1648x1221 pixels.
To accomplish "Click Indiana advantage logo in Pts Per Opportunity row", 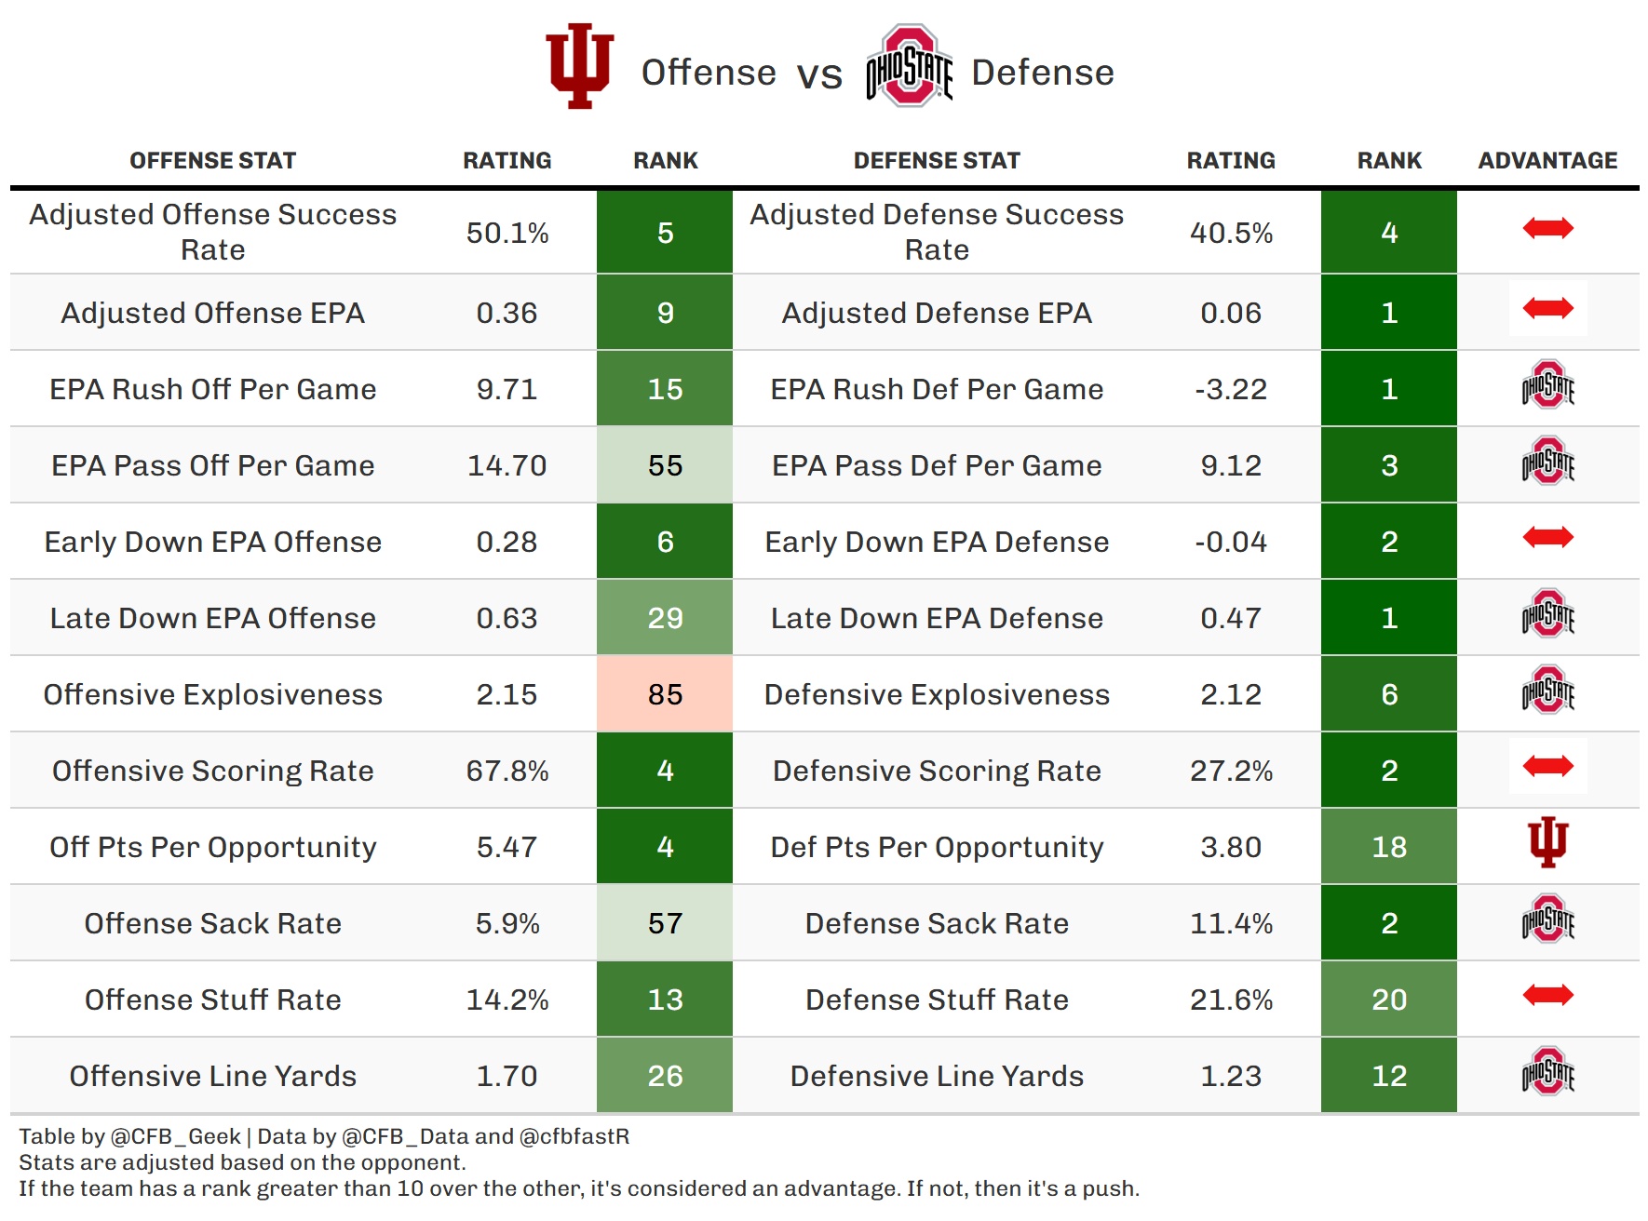I will [x=1547, y=843].
